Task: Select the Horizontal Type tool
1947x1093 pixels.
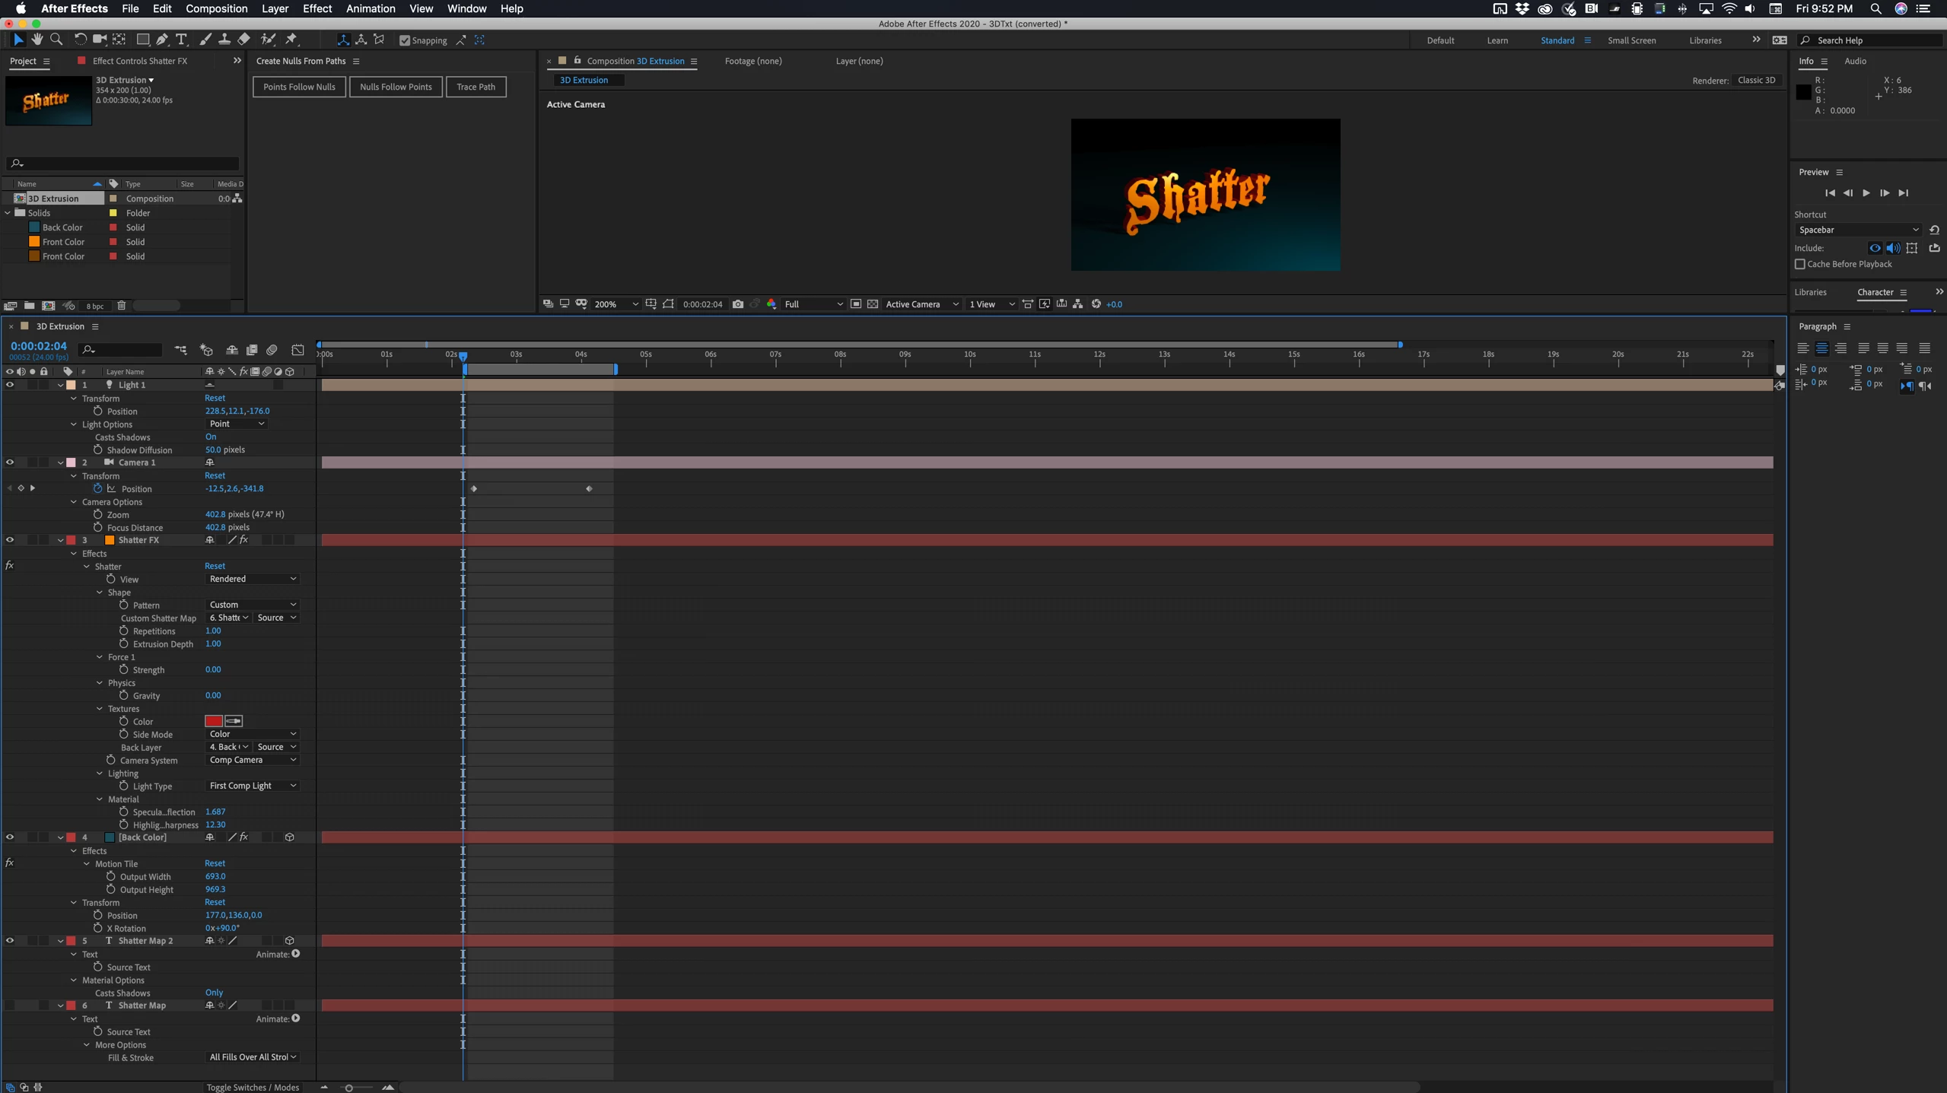Action: pyautogui.click(x=181, y=40)
